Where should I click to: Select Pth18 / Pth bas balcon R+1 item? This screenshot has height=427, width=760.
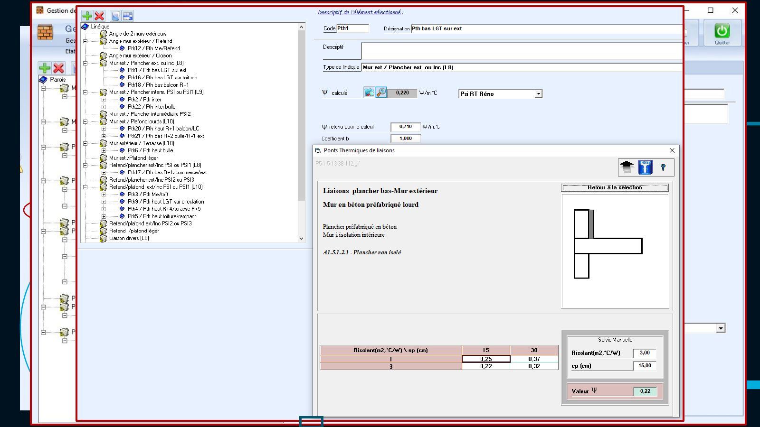[x=158, y=85]
